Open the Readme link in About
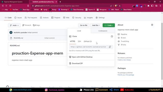Screen dimensions: 163x92 (122, 34)
